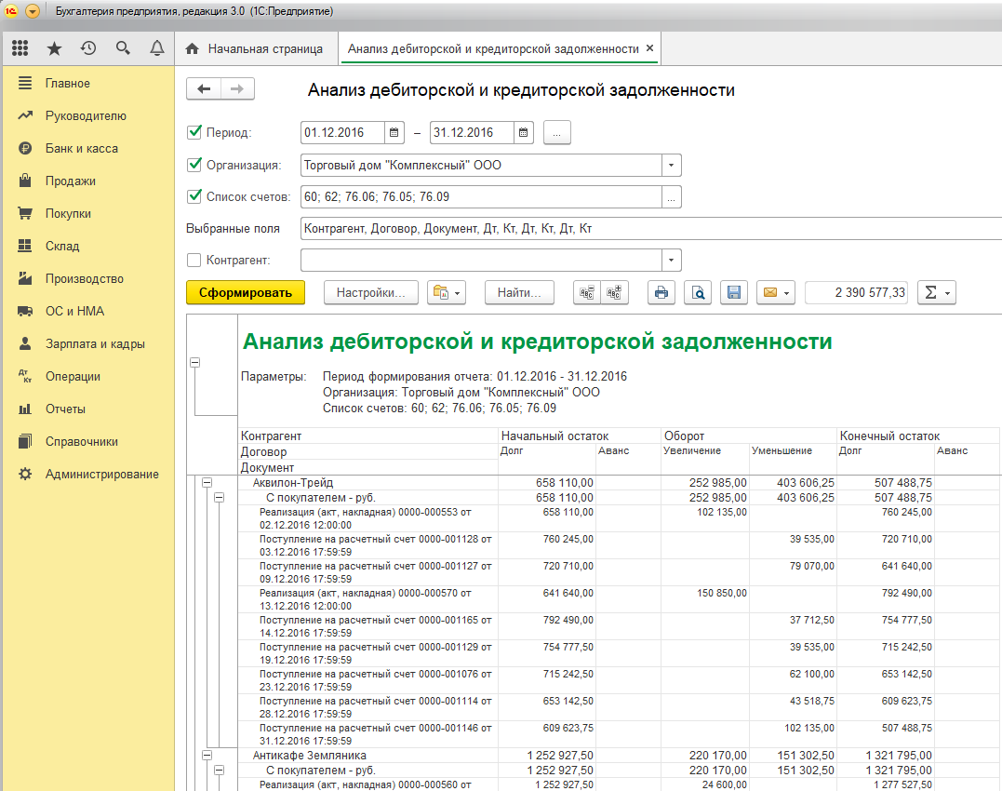This screenshot has width=1002, height=791.
Task: Open the Продажи section
Action: pos(71,181)
